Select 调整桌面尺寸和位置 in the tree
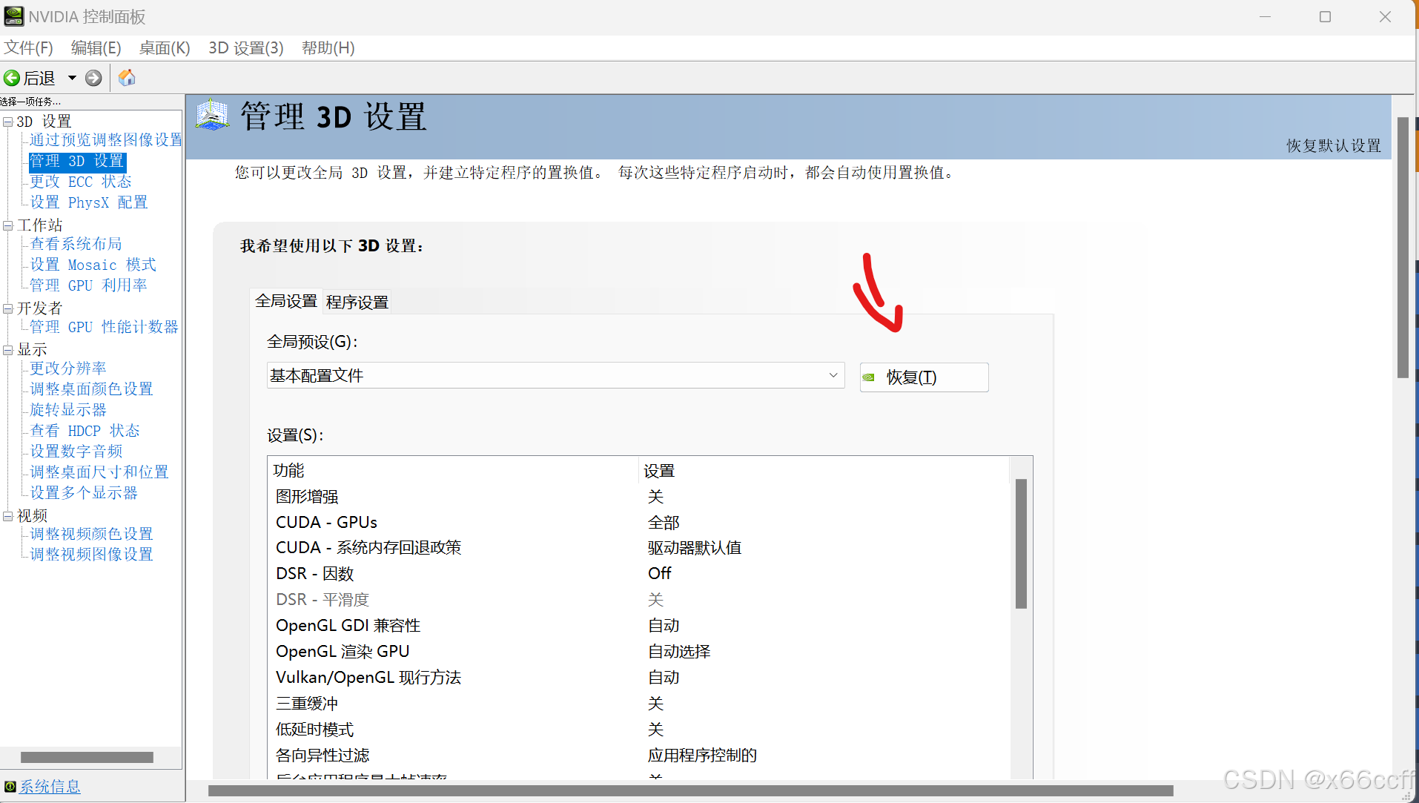The width and height of the screenshot is (1419, 803). 99,472
